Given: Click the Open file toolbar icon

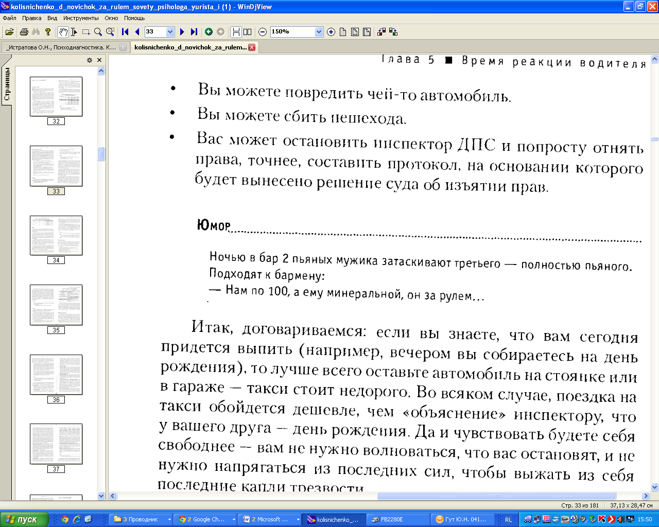Looking at the screenshot, I should pyautogui.click(x=9, y=32).
